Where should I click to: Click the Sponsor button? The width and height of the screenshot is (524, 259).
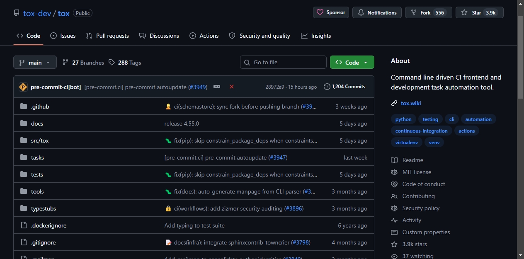click(331, 12)
